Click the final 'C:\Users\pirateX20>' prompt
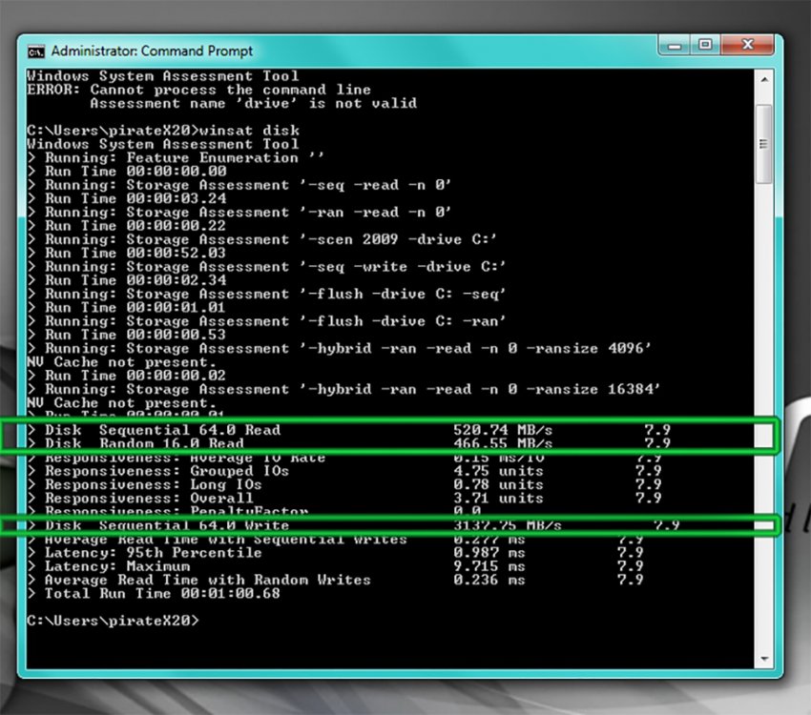 (113, 621)
